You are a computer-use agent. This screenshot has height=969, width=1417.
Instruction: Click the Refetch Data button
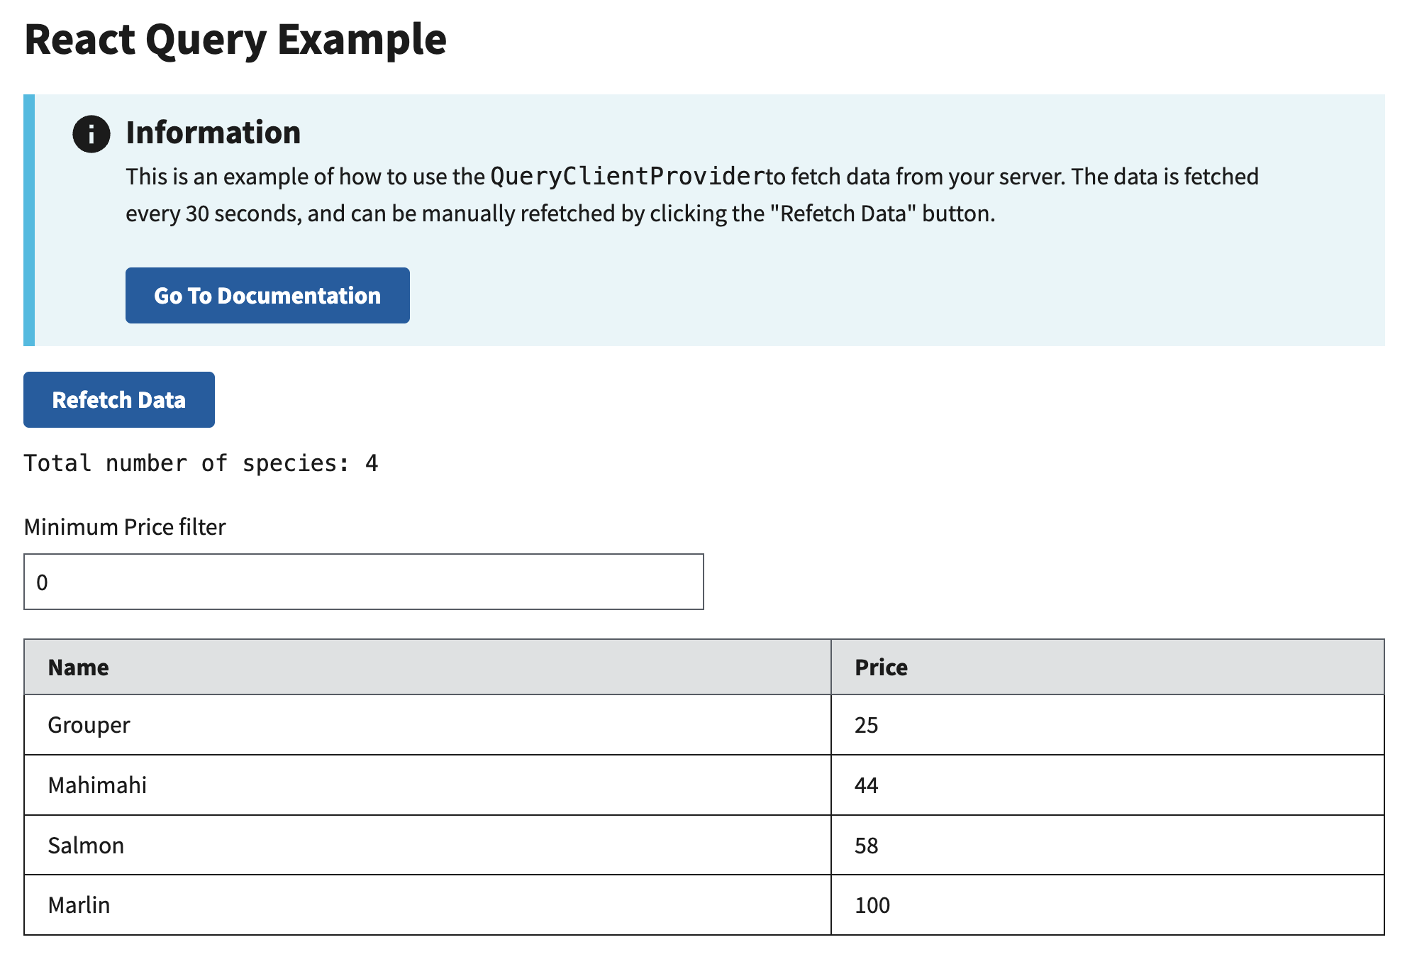point(118,399)
